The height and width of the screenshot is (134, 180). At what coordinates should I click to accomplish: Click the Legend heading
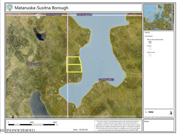(147, 32)
